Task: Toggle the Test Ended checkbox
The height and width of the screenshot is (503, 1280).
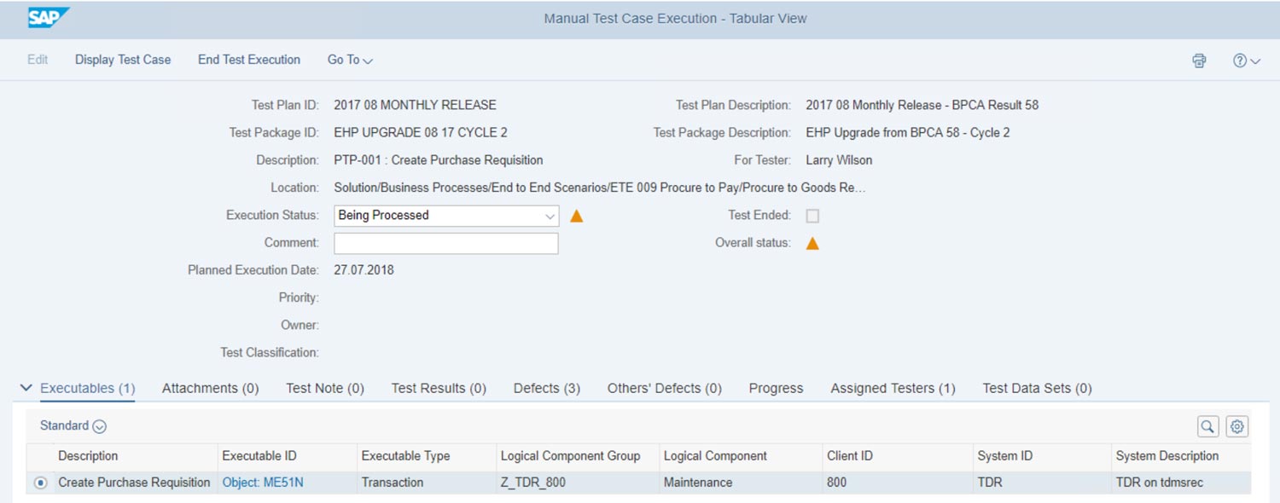Action: pos(812,216)
